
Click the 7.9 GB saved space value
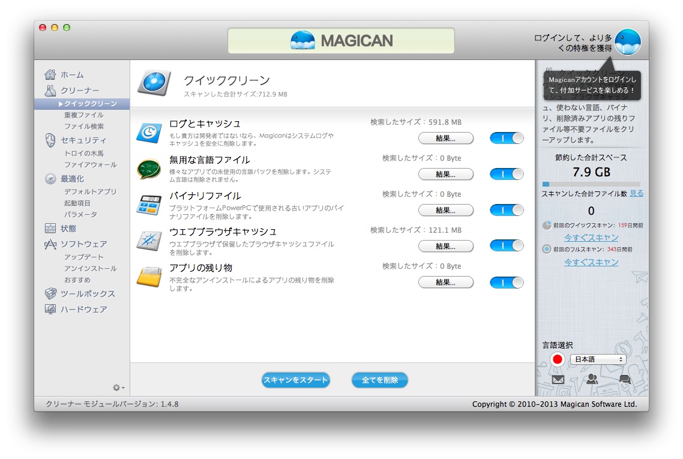point(591,172)
